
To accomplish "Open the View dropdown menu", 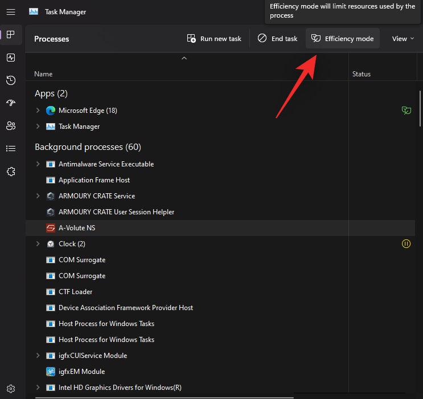I will point(403,39).
